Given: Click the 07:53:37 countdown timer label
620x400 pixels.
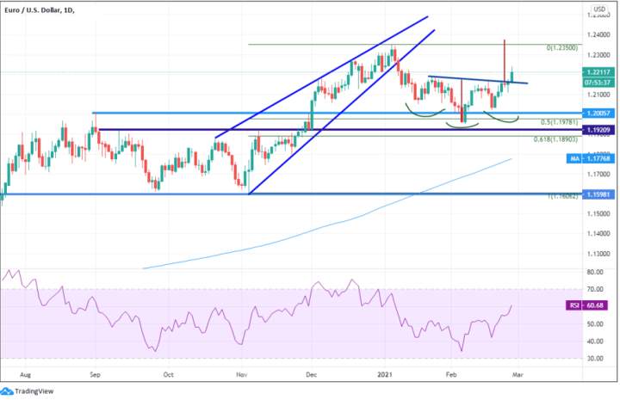Looking at the screenshot, I should [x=598, y=83].
